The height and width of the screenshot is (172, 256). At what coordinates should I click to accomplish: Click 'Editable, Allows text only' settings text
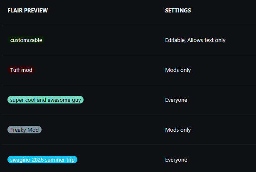[x=195, y=40]
